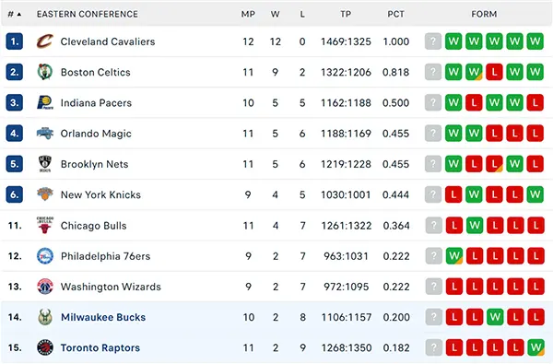The image size is (553, 364).
Task: Sort standings by the MP column header
Action: click(x=248, y=14)
